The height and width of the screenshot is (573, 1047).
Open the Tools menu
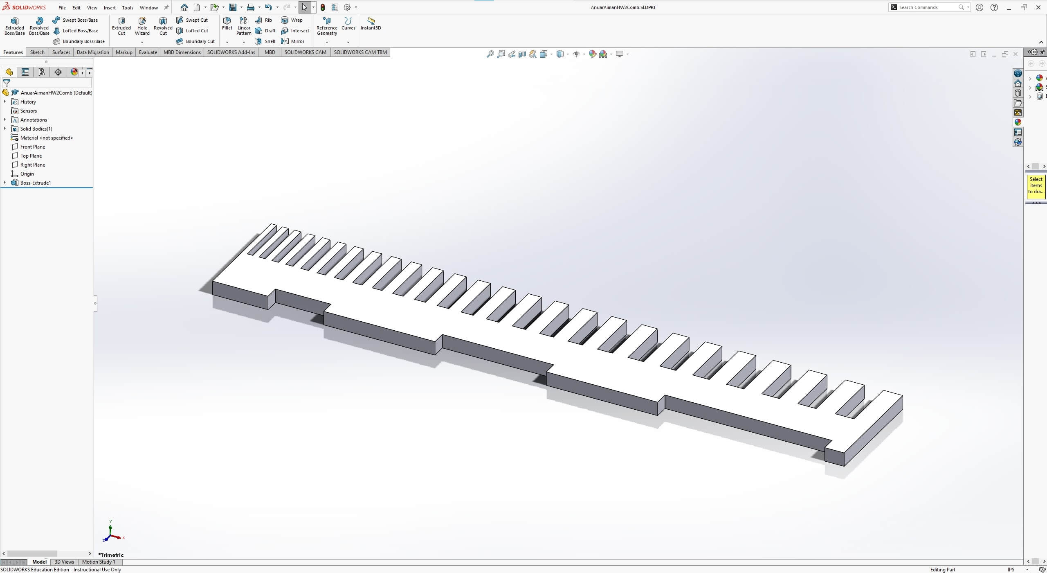[x=128, y=8]
